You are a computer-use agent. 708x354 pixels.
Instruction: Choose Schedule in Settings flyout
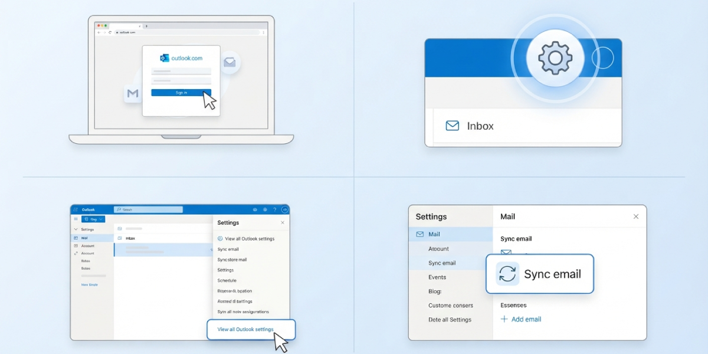click(x=227, y=280)
